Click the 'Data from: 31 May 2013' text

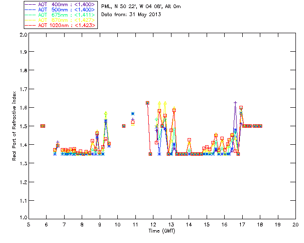click(x=131, y=15)
